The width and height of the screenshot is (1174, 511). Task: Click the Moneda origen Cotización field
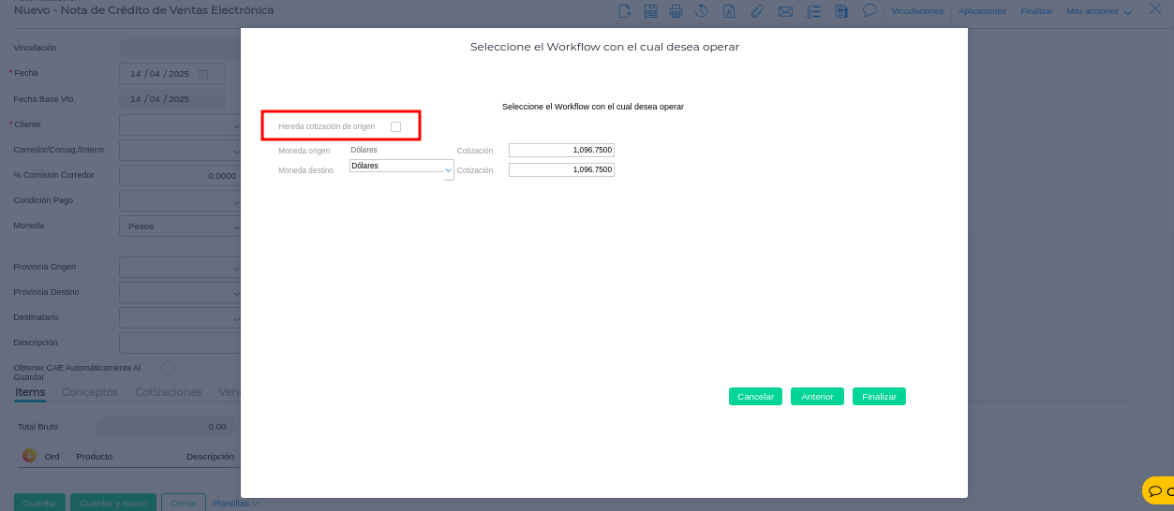pyautogui.click(x=561, y=150)
